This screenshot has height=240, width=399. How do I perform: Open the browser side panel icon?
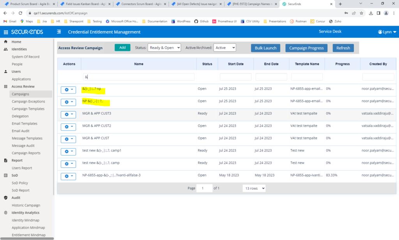tap(379, 13)
